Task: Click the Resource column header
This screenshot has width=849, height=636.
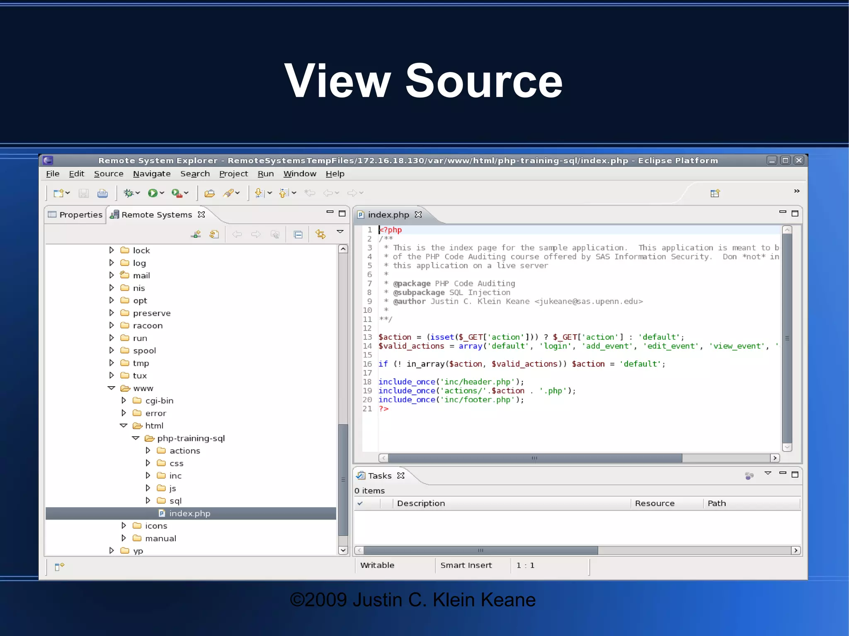Action: (x=667, y=503)
